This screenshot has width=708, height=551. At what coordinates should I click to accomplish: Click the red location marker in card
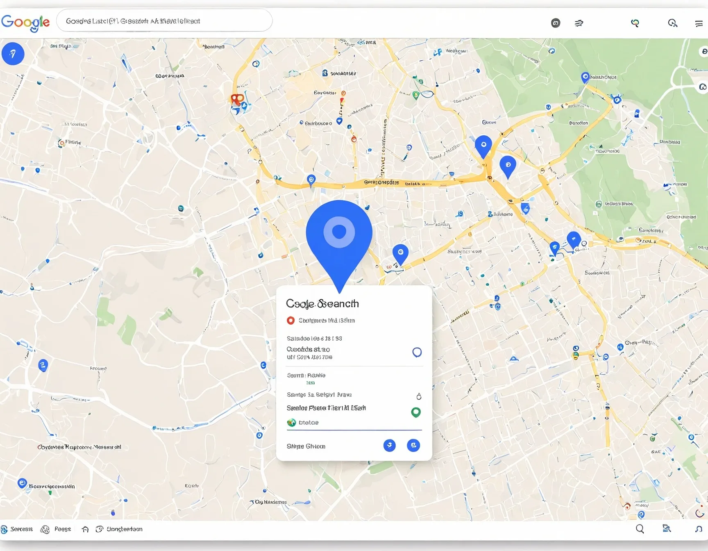(291, 320)
